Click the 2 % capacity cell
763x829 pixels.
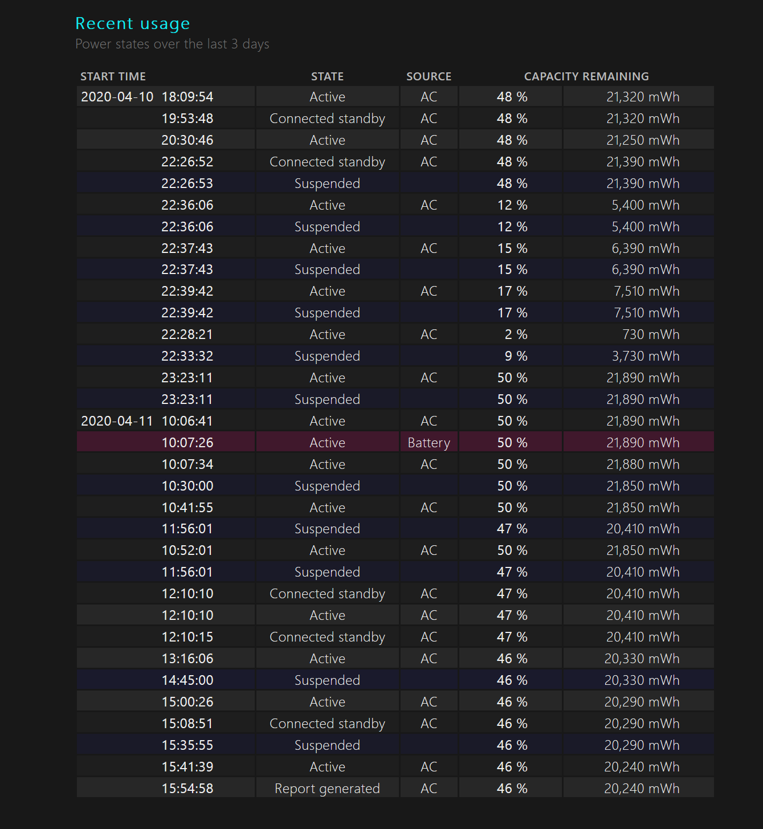(x=511, y=334)
